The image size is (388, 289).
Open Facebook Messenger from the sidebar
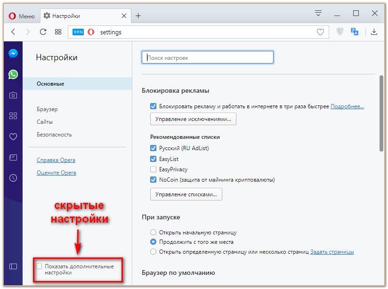point(13,53)
